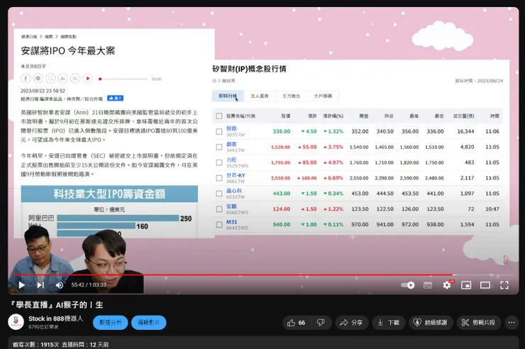
Task: Click the blue Facebook like badge in the article
Action: coord(115,98)
